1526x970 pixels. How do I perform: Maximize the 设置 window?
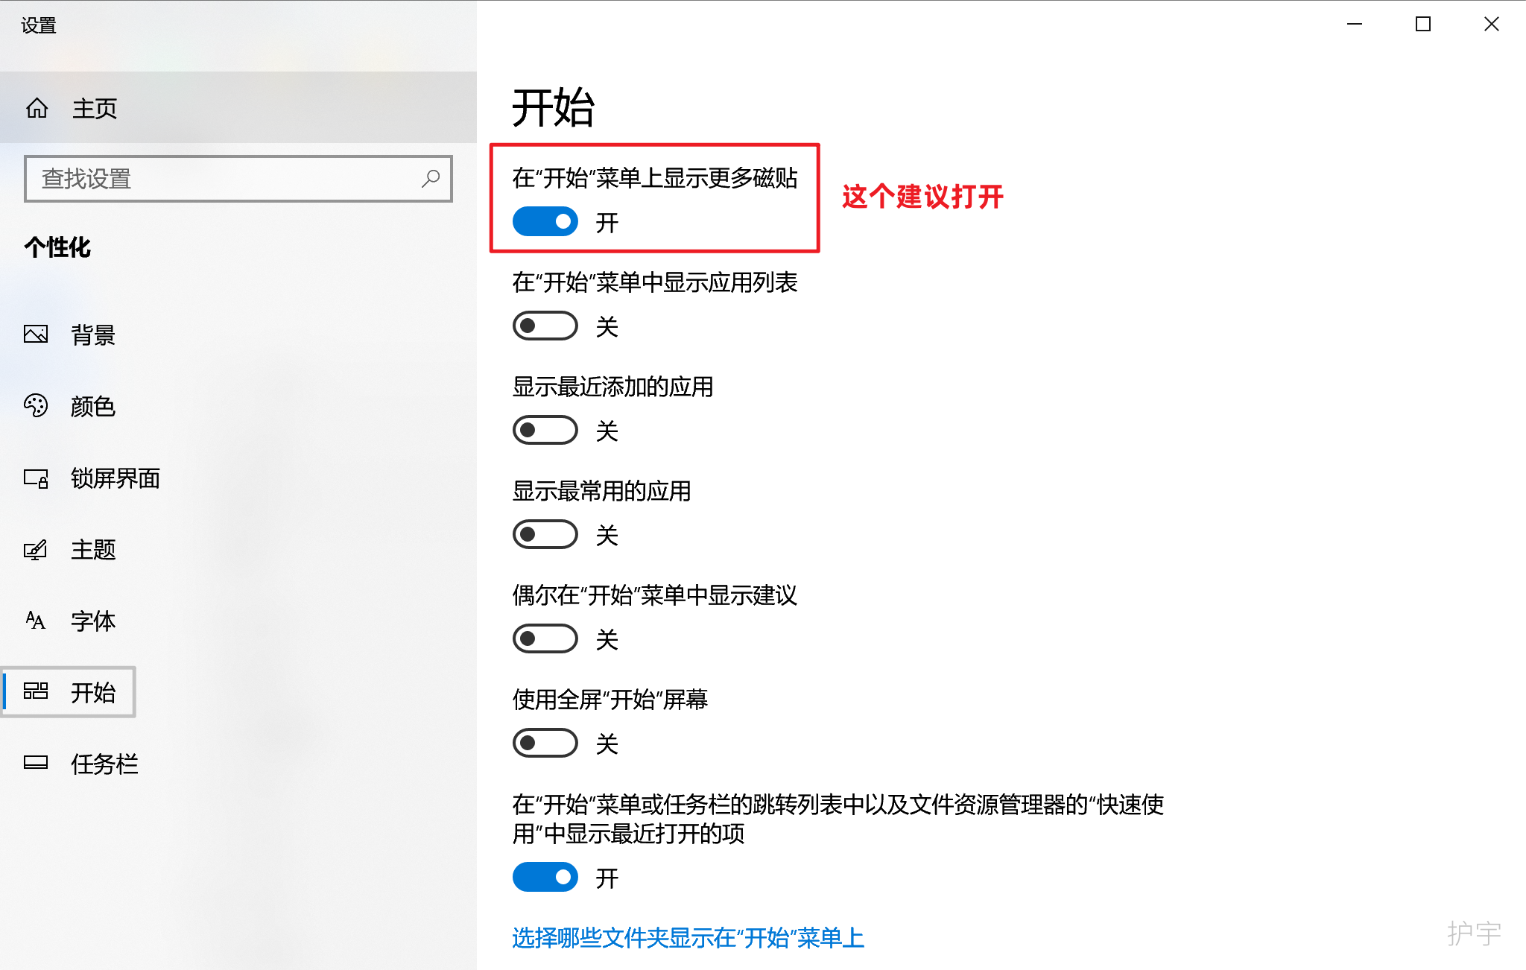pyautogui.click(x=1423, y=25)
